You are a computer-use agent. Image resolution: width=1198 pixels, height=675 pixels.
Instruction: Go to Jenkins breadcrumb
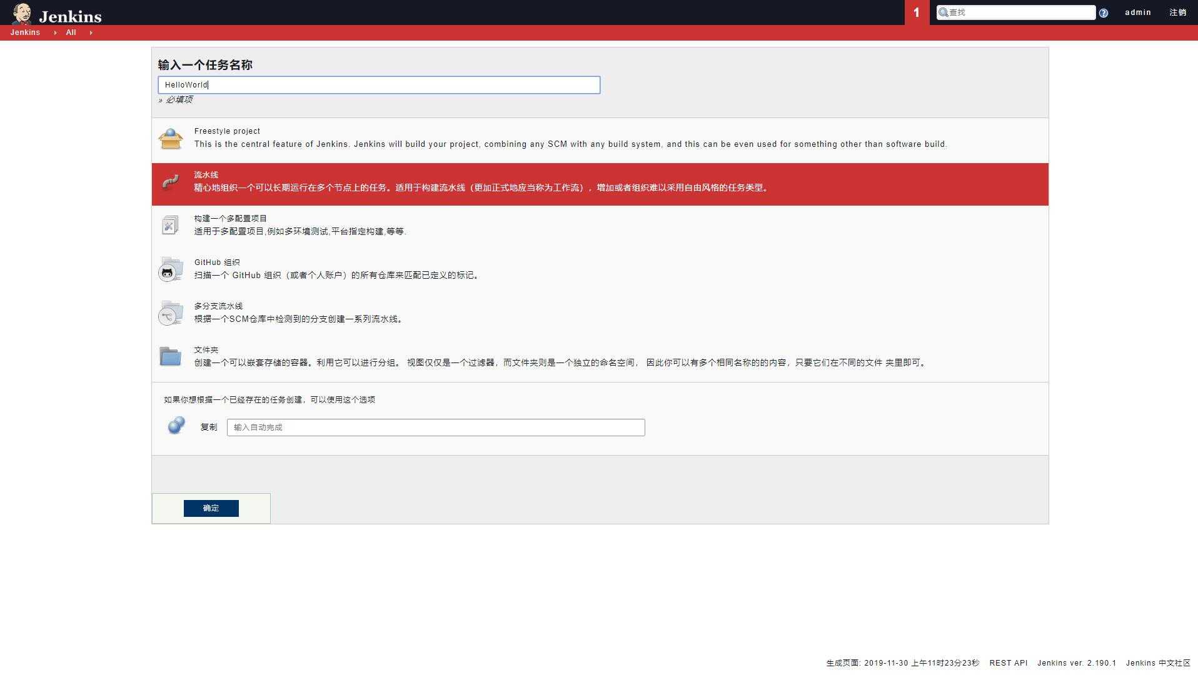25,32
